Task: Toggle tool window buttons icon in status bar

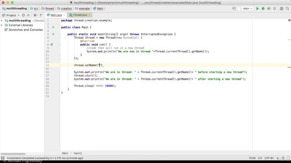Action: click(x=3, y=158)
